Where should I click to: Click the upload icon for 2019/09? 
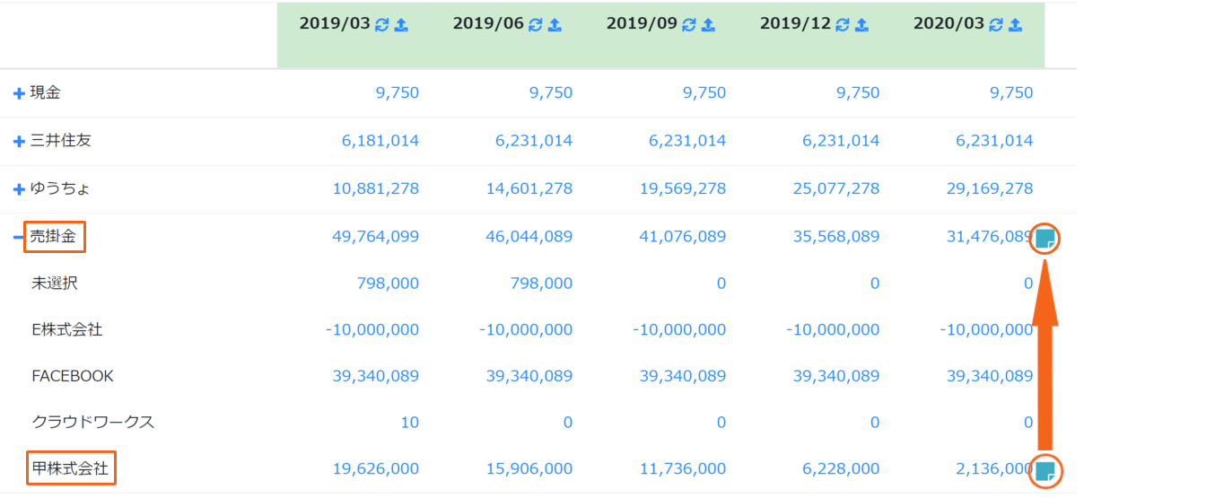click(708, 25)
